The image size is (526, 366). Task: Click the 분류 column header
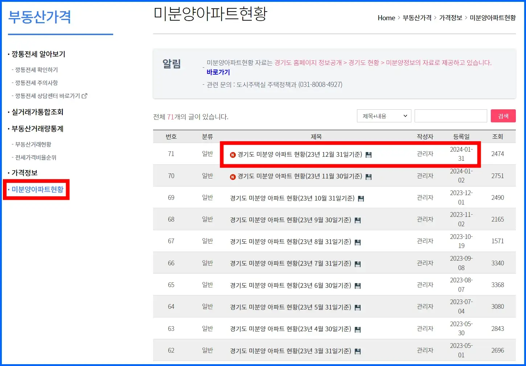pyautogui.click(x=207, y=137)
